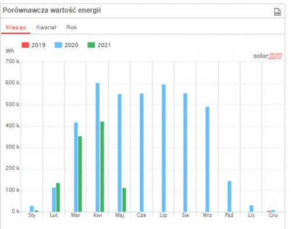This screenshot has width=291, height=229.
Task: Click the Lut axis label
Action: 54,215
